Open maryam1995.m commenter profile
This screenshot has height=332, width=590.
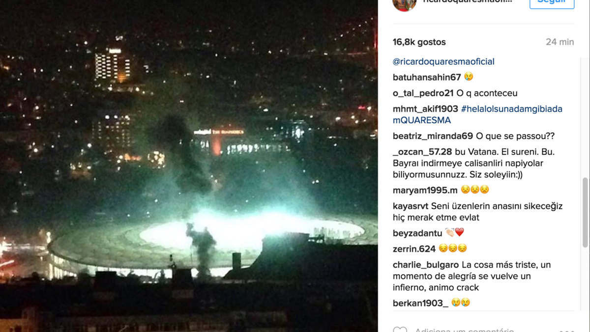(425, 190)
